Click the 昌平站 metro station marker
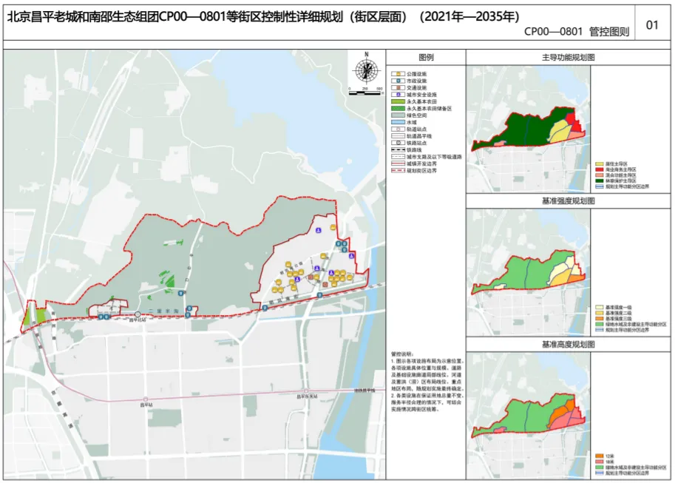This screenshot has width=675, height=483. (x=146, y=399)
